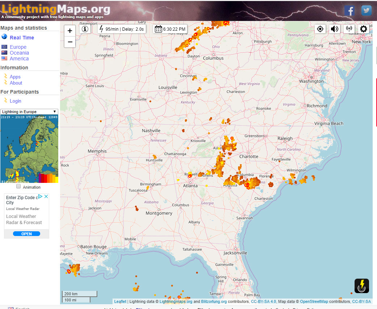Enable the Animation checkbox
377x309 pixels.
click(19, 187)
